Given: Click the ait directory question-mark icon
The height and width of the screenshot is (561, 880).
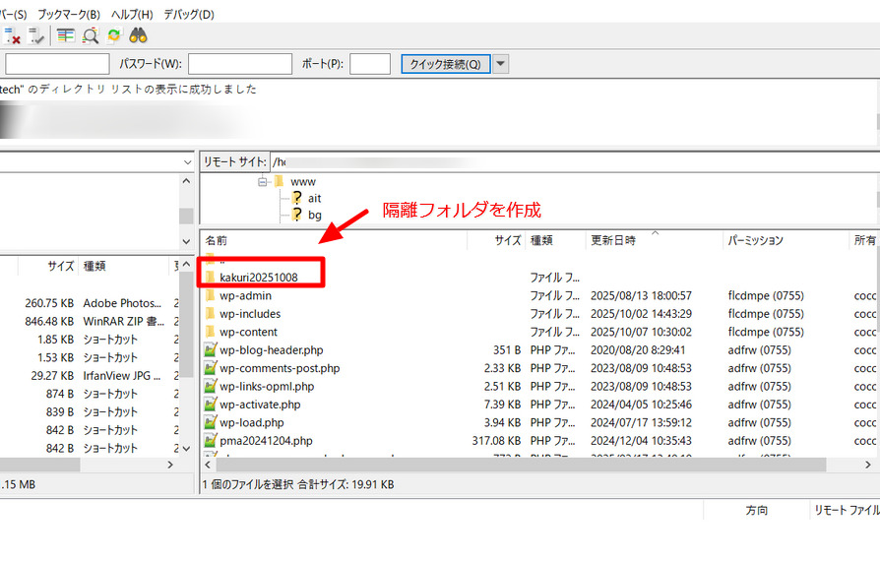Looking at the screenshot, I should [296, 198].
